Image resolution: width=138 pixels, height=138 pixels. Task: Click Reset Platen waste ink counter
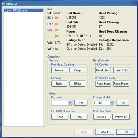coord(121,84)
